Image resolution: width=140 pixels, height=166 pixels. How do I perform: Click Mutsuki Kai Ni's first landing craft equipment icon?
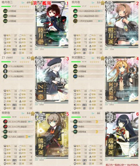(x=5, y=11)
